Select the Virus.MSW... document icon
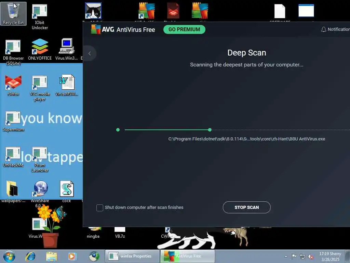The height and width of the screenshot is (263, 350). [67, 85]
